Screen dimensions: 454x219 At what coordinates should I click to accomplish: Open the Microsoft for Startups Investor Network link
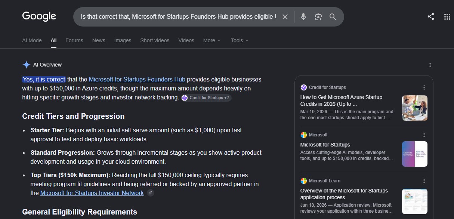92,193
